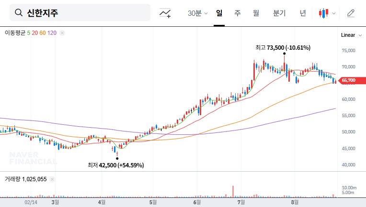Click the 8월 month axis label
Screen dimensions: 366x207
click(x=295, y=202)
